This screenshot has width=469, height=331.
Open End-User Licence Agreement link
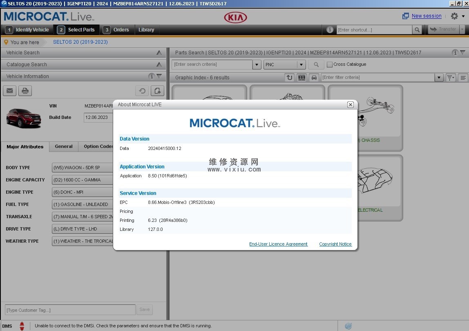pyautogui.click(x=278, y=244)
